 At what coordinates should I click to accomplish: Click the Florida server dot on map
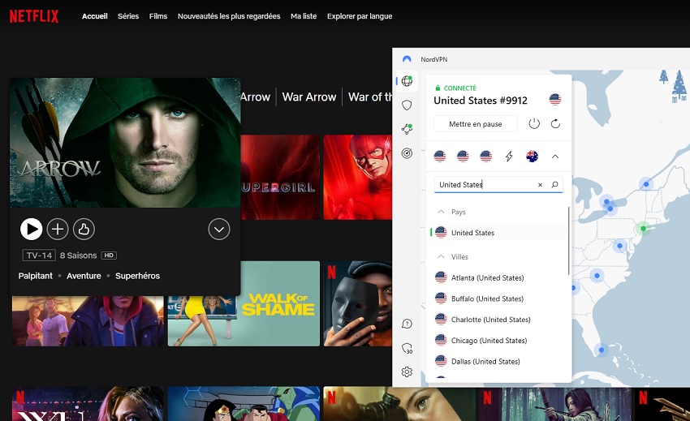pos(601,350)
